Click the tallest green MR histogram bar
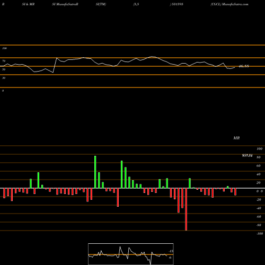The width and height of the screenshot is (265, 265). (x=95, y=172)
